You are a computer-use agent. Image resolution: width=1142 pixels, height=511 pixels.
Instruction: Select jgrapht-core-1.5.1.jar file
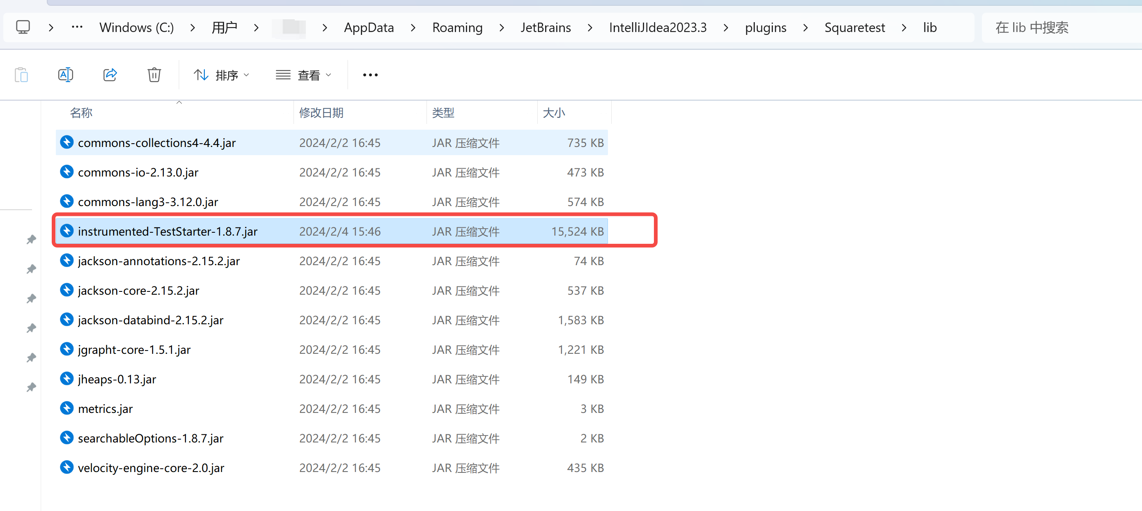[332, 350]
